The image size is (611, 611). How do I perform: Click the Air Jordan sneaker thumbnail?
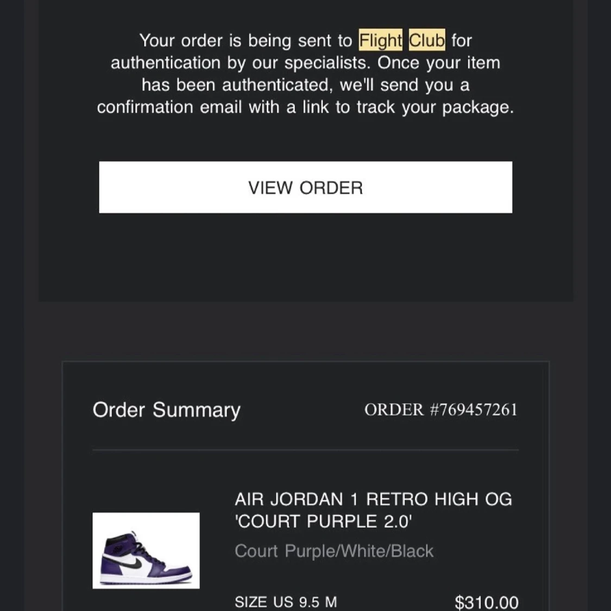pyautogui.click(x=146, y=550)
